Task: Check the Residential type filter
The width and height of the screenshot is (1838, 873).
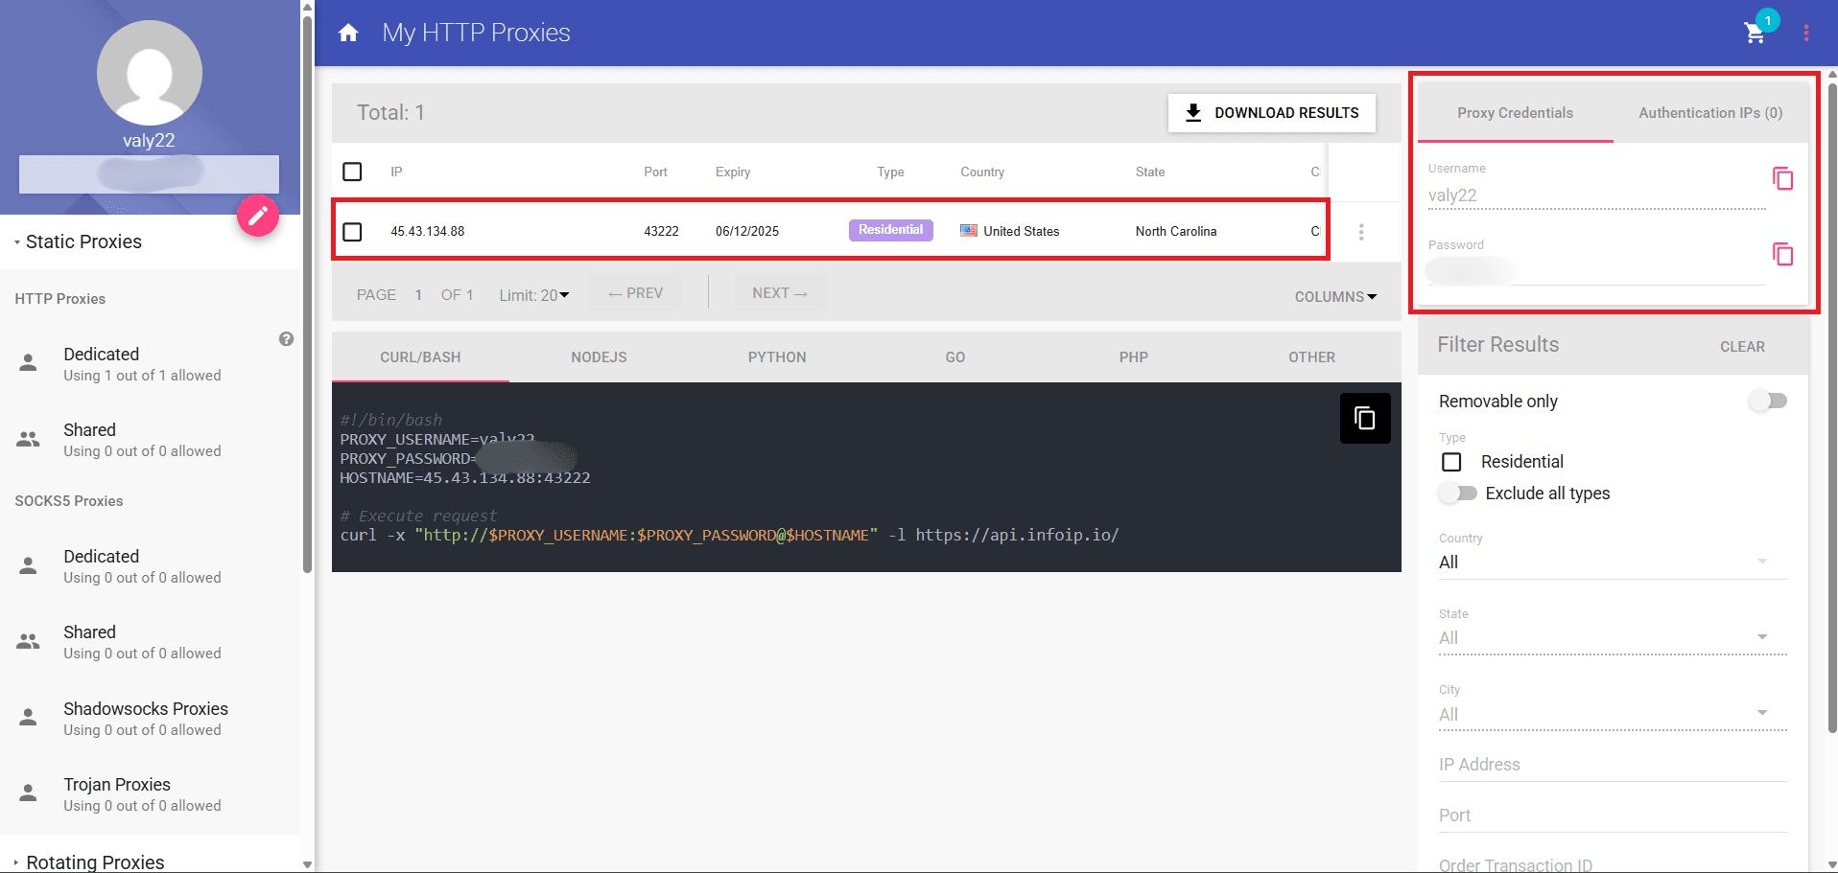Action: (1451, 461)
